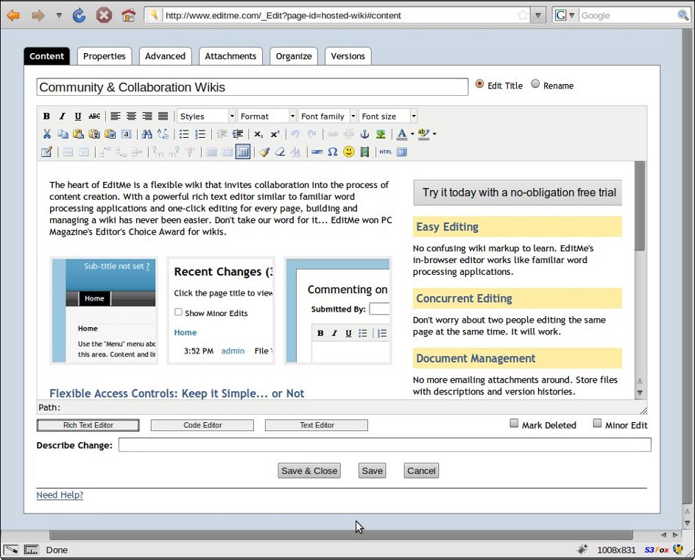Open Find with the binoculars icon
The height and width of the screenshot is (560, 695).
tap(147, 133)
